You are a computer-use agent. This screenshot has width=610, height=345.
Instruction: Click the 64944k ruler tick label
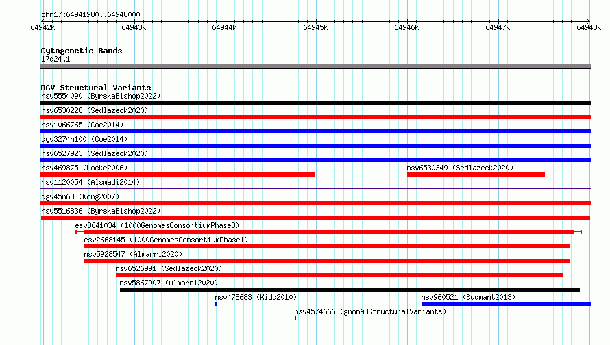pos(224,27)
